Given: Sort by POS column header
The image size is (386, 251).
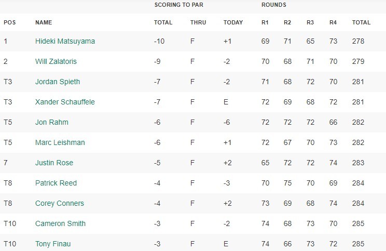Looking at the screenshot, I should [x=9, y=22].
